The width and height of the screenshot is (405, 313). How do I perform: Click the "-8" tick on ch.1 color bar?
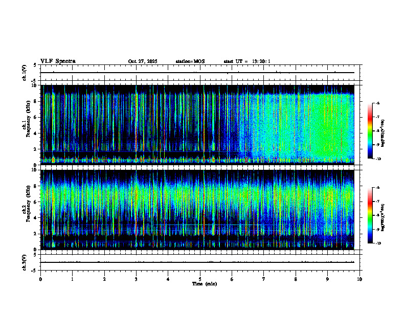pyautogui.click(x=377, y=131)
